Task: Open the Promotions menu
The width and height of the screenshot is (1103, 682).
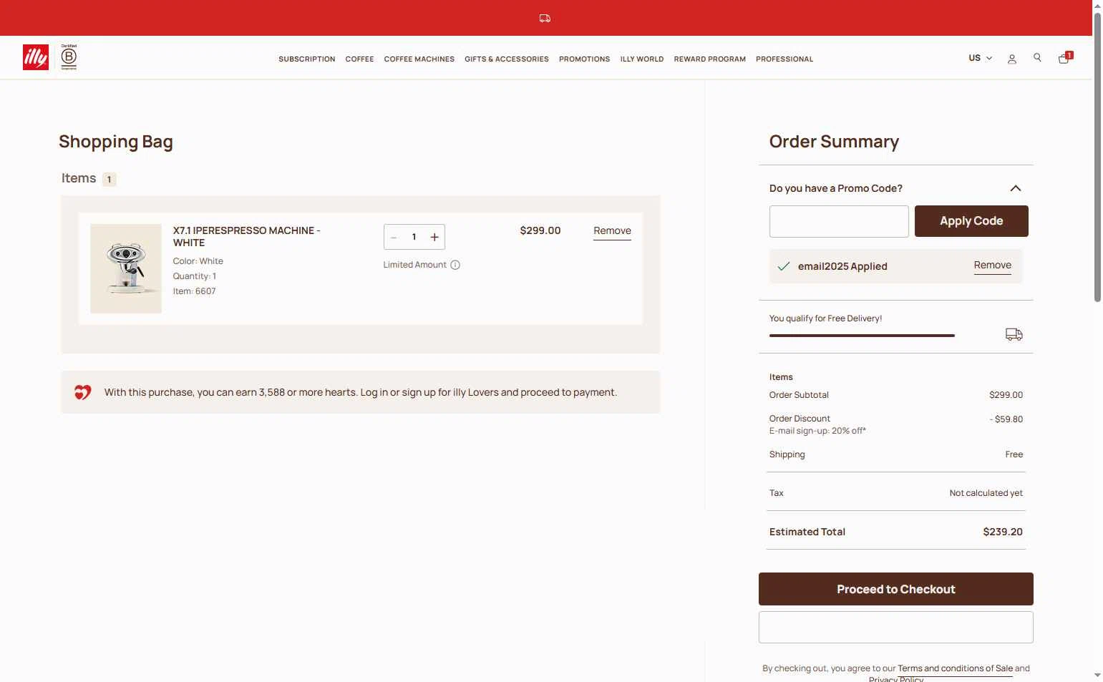Action: 585,59
